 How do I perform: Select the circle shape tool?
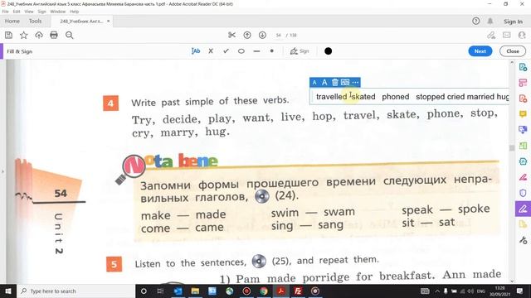pyautogui.click(x=241, y=51)
